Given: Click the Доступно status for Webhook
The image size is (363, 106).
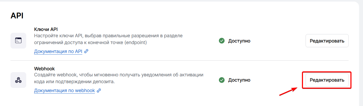Looking at the screenshot, I should pyautogui.click(x=239, y=80).
